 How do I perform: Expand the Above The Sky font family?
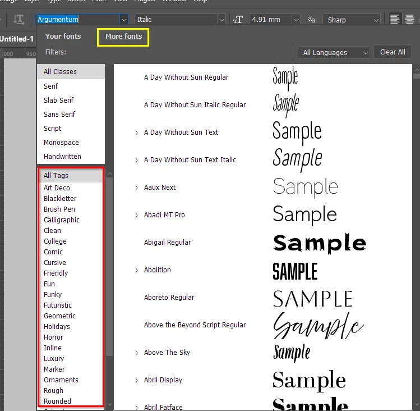coord(136,353)
